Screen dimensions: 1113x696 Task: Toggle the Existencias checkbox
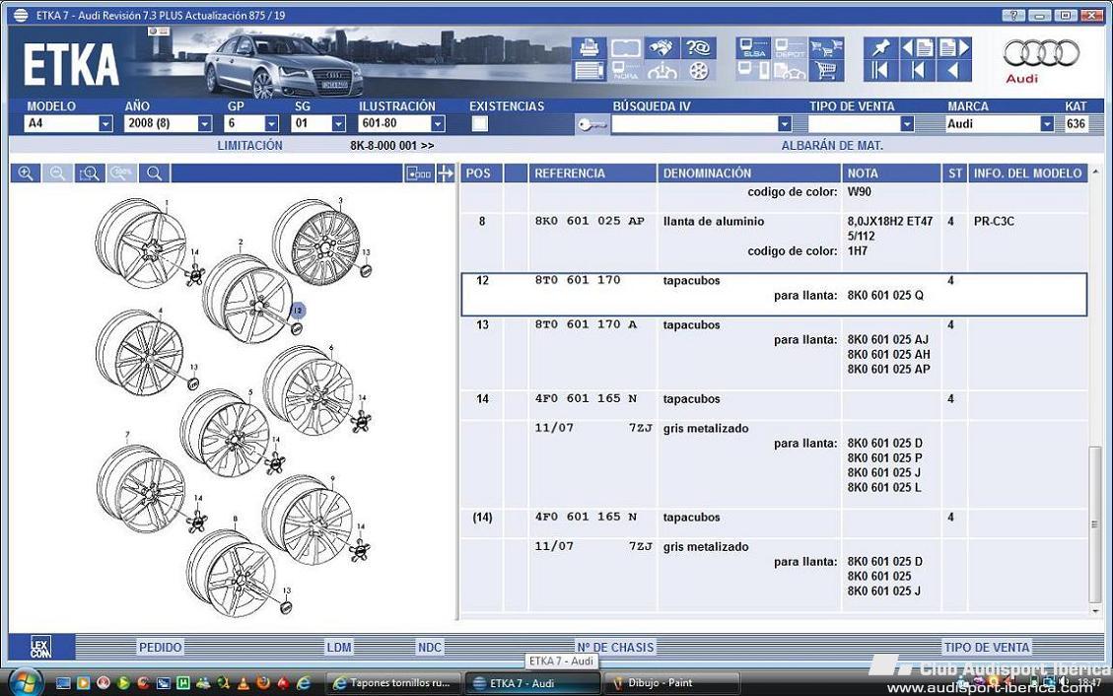480,123
